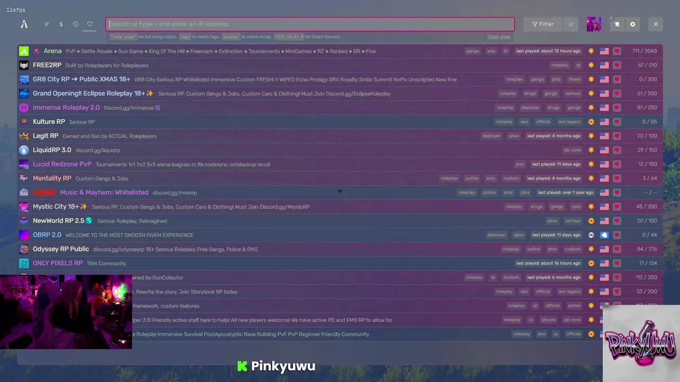The height and width of the screenshot is (382, 680).
Task: Select the 'qb-core' tag on LiquidRP row
Action: tap(572, 150)
